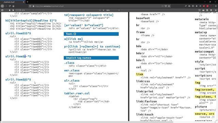Screen dimensions: 218x123
Task: Click the 'ul>li.item$$$*5' heading
Action: pyautogui.click(x=18, y=33)
